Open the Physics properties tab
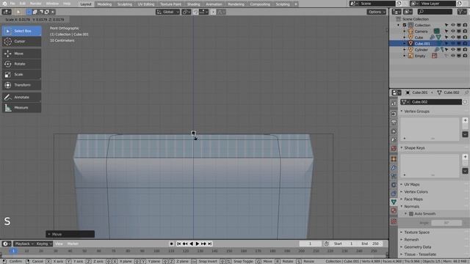The width and height of the screenshot is (470, 264). point(394,185)
